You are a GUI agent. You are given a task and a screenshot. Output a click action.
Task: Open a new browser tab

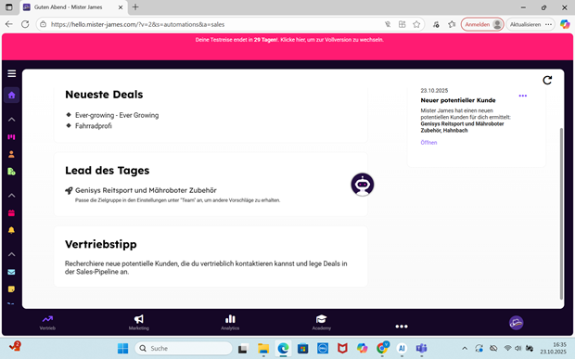point(135,7)
